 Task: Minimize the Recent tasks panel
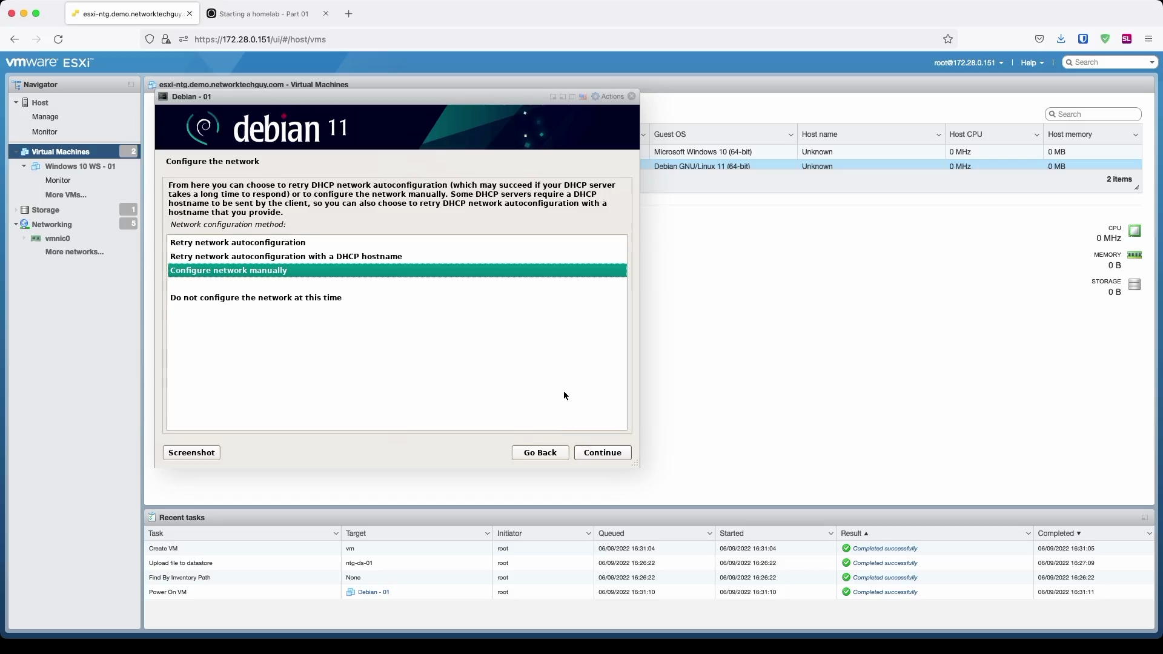point(1145,518)
